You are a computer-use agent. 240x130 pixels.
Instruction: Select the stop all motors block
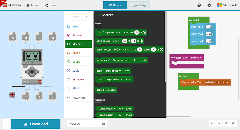click(x=106, y=90)
